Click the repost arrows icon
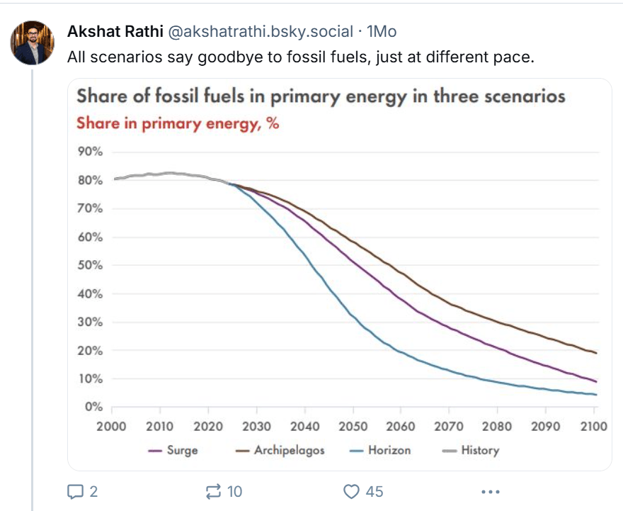The width and height of the screenshot is (623, 511). (x=213, y=491)
